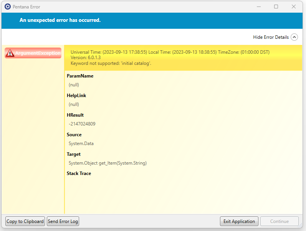Click the Target value get_Item text
The width and height of the screenshot is (306, 231).
[108, 163]
